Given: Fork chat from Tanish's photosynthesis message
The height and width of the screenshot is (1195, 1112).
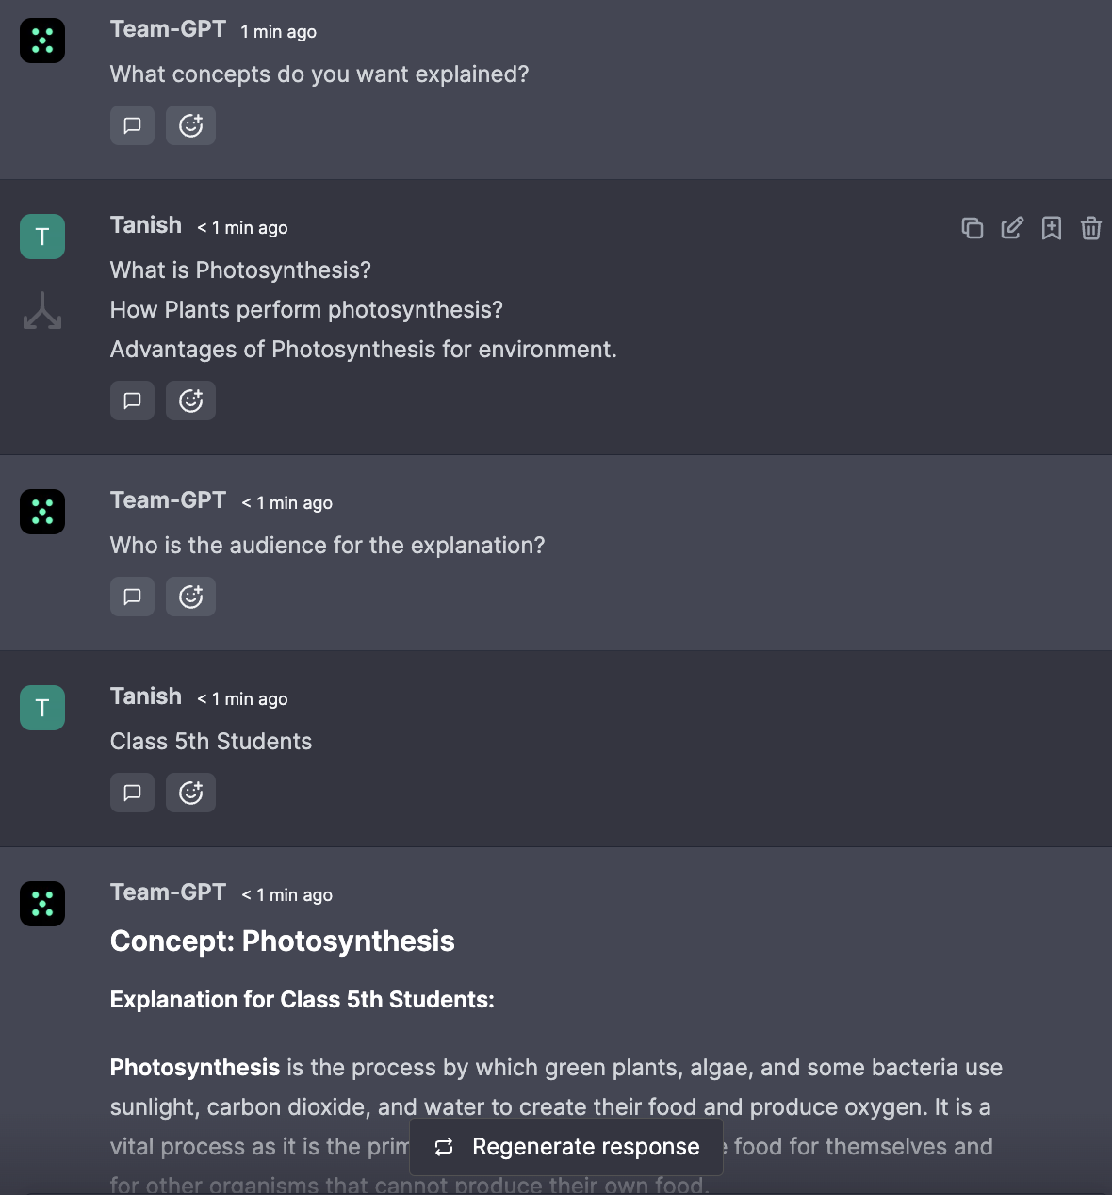Looking at the screenshot, I should 42,311.
